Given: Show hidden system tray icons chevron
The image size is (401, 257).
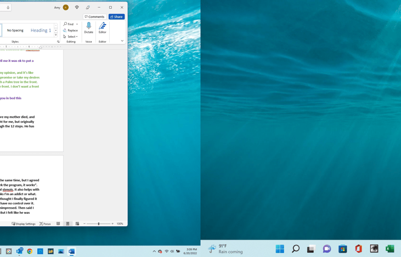Looking at the screenshot, I should tap(154, 252).
